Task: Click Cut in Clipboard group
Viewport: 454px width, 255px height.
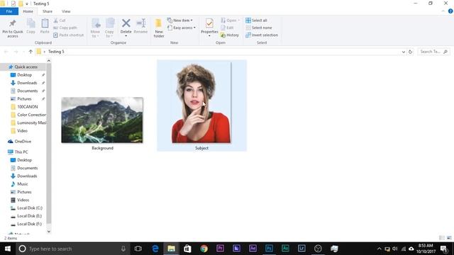Action: (x=60, y=21)
